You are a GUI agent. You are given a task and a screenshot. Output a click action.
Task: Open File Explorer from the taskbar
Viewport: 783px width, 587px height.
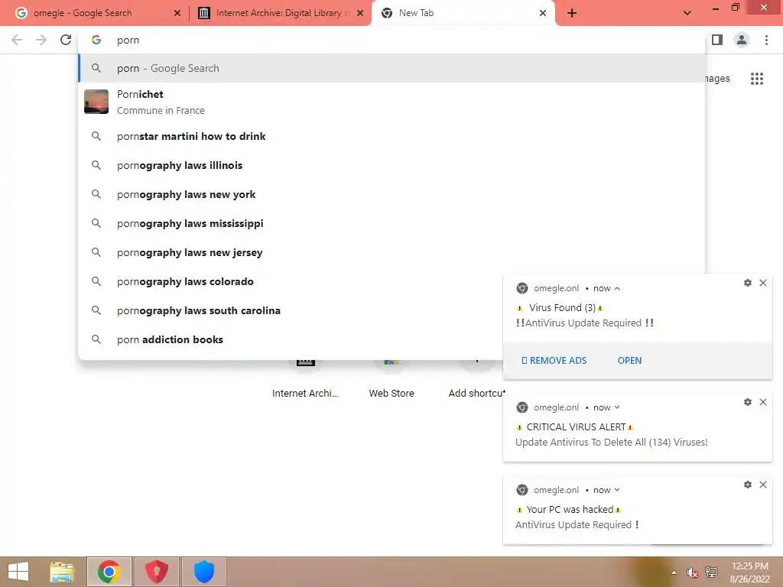[x=62, y=572]
